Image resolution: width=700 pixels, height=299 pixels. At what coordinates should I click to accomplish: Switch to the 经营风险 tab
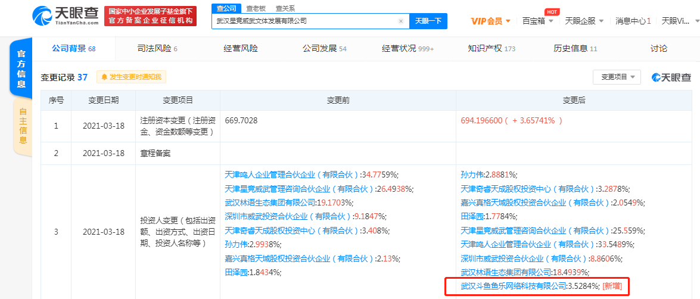pyautogui.click(x=240, y=49)
